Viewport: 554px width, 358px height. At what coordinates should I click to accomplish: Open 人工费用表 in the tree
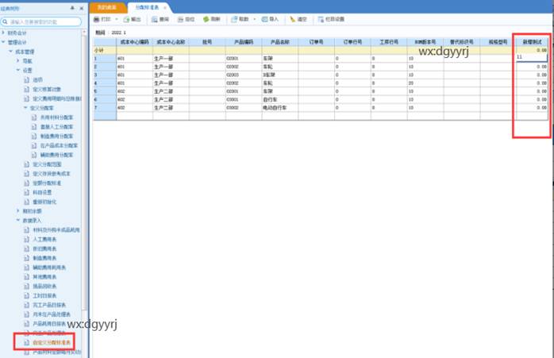45,238
